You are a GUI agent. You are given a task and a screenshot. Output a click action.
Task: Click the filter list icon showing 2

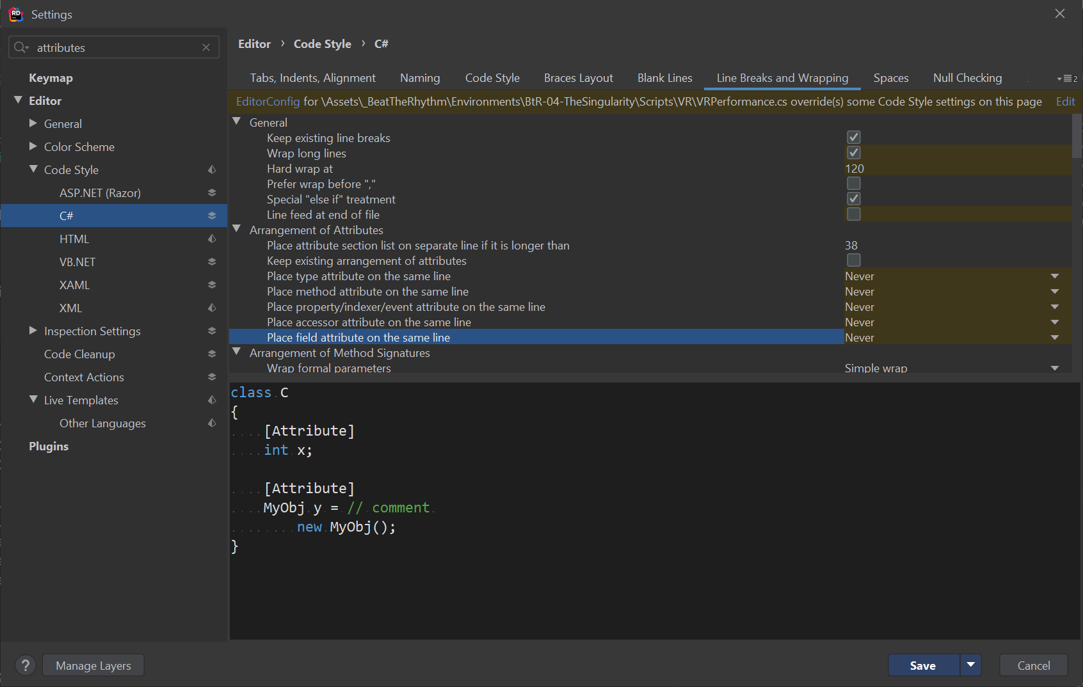[1066, 77]
